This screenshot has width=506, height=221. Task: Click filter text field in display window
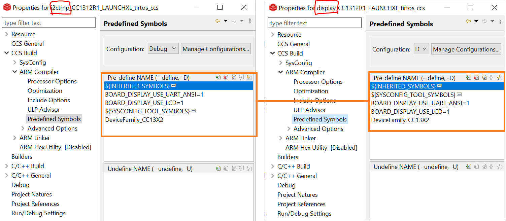click(314, 23)
